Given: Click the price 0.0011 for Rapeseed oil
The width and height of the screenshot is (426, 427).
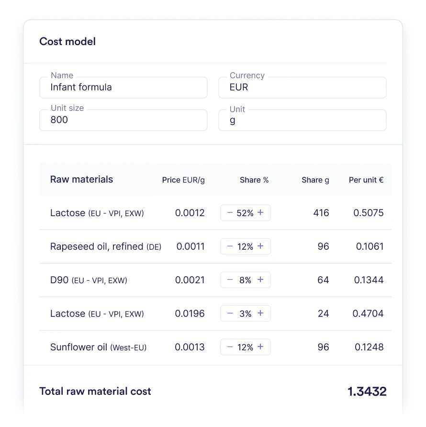Looking at the screenshot, I should (191, 246).
